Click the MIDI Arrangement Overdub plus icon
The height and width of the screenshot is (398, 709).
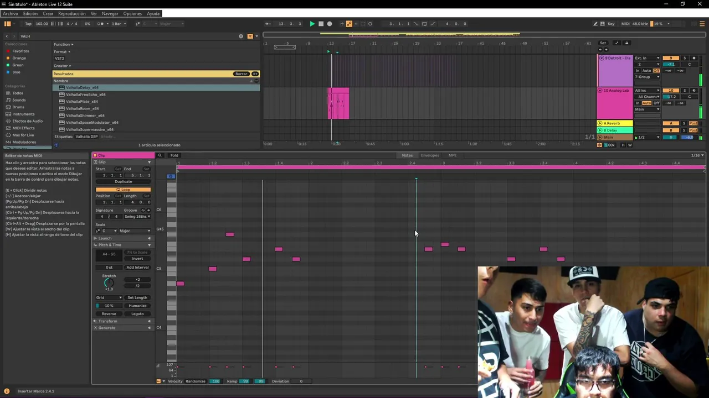click(x=341, y=24)
